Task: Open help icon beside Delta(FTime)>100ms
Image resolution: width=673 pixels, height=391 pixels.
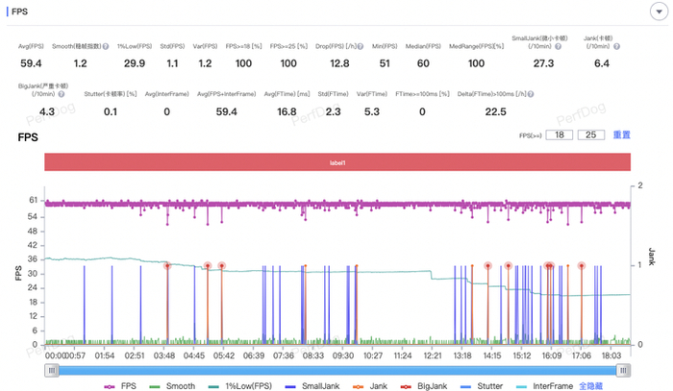Action: pyautogui.click(x=531, y=94)
